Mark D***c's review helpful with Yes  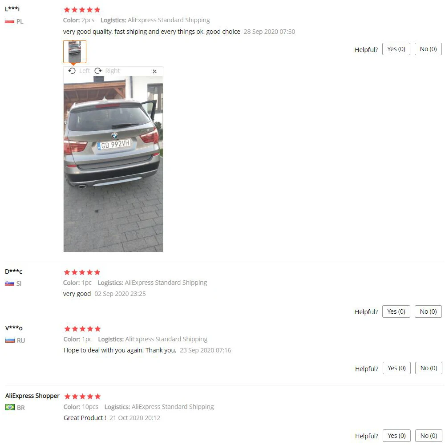[396, 311]
